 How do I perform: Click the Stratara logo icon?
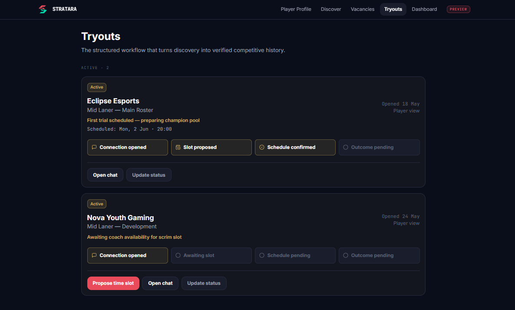pyautogui.click(x=43, y=9)
